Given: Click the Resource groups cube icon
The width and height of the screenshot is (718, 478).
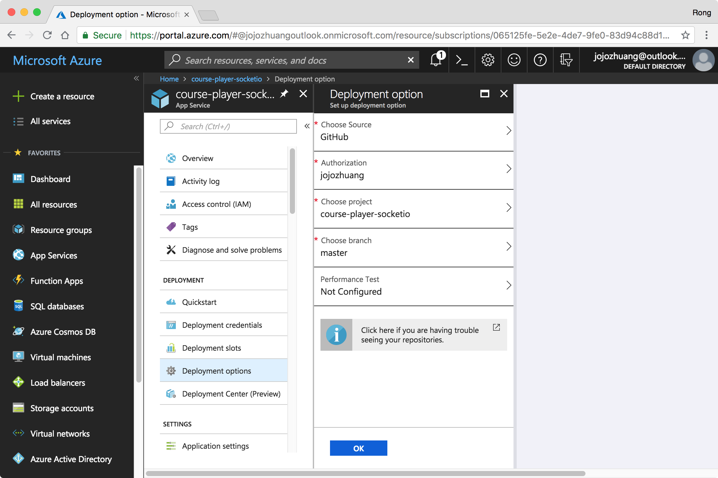Looking at the screenshot, I should (x=18, y=229).
